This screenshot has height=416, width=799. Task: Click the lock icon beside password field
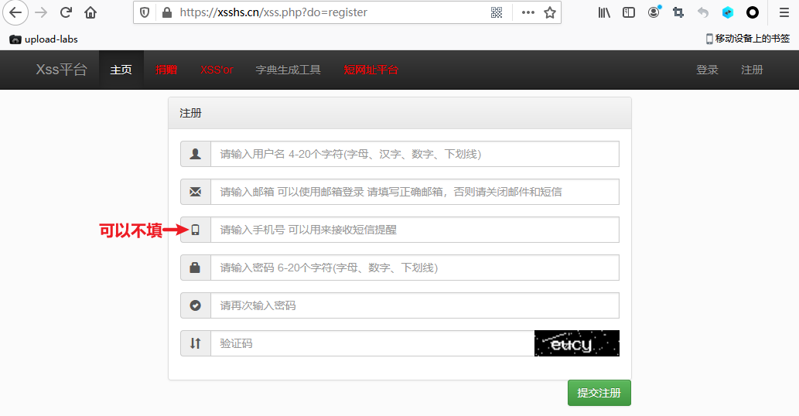(195, 268)
